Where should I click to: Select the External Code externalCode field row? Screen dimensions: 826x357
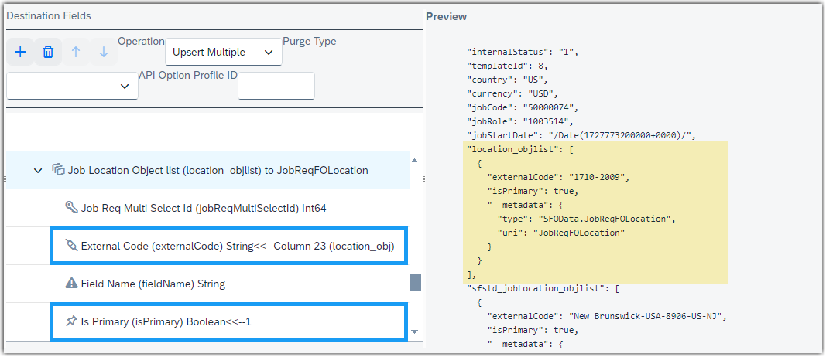pyautogui.click(x=228, y=246)
